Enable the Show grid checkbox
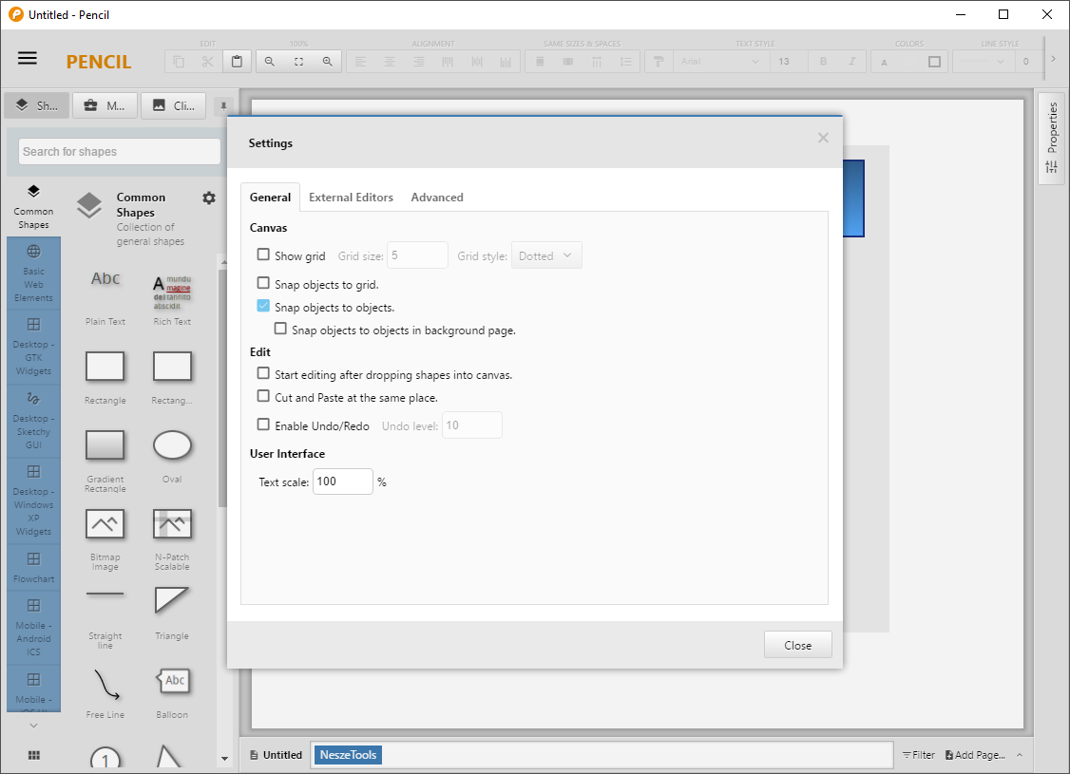This screenshot has width=1070, height=774. 264,255
